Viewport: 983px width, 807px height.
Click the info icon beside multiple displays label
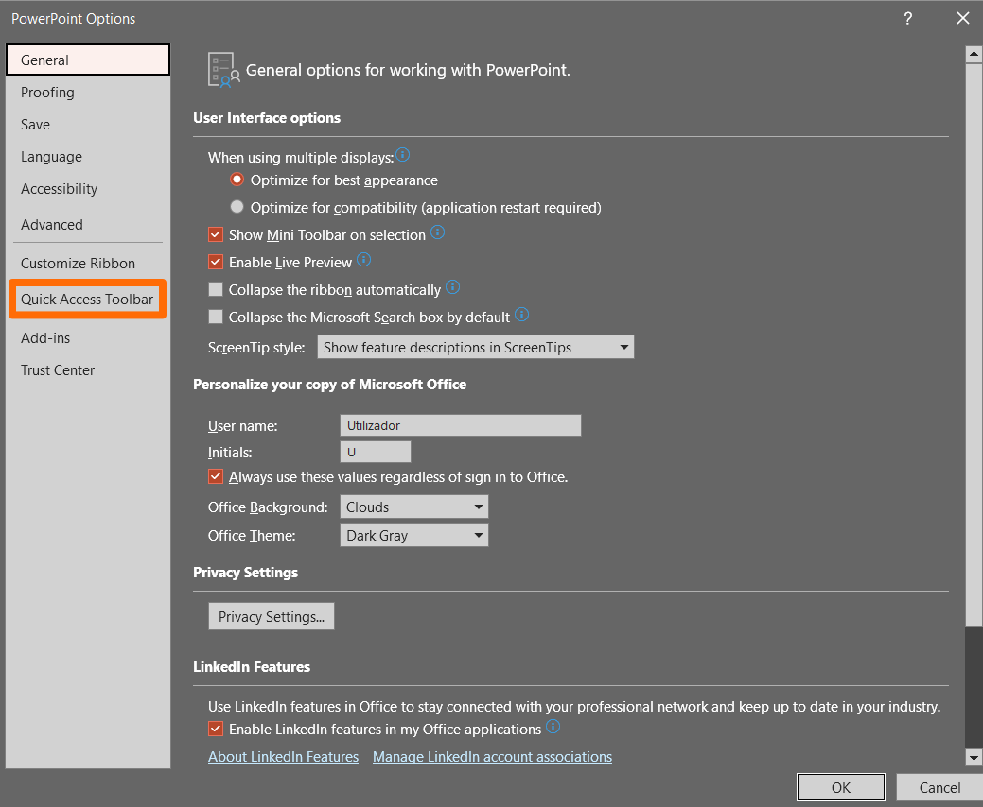click(x=403, y=155)
